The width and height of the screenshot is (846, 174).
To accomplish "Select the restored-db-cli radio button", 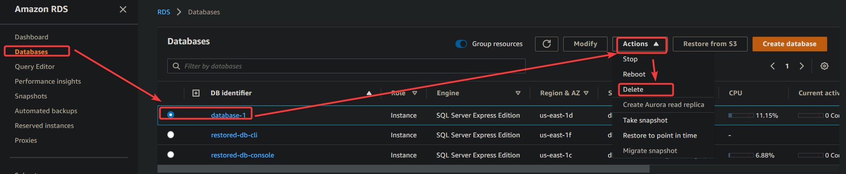I will (x=170, y=135).
